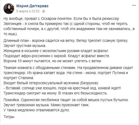Click the public globe privacy icon
The image size is (139, 125).
click(44, 11)
